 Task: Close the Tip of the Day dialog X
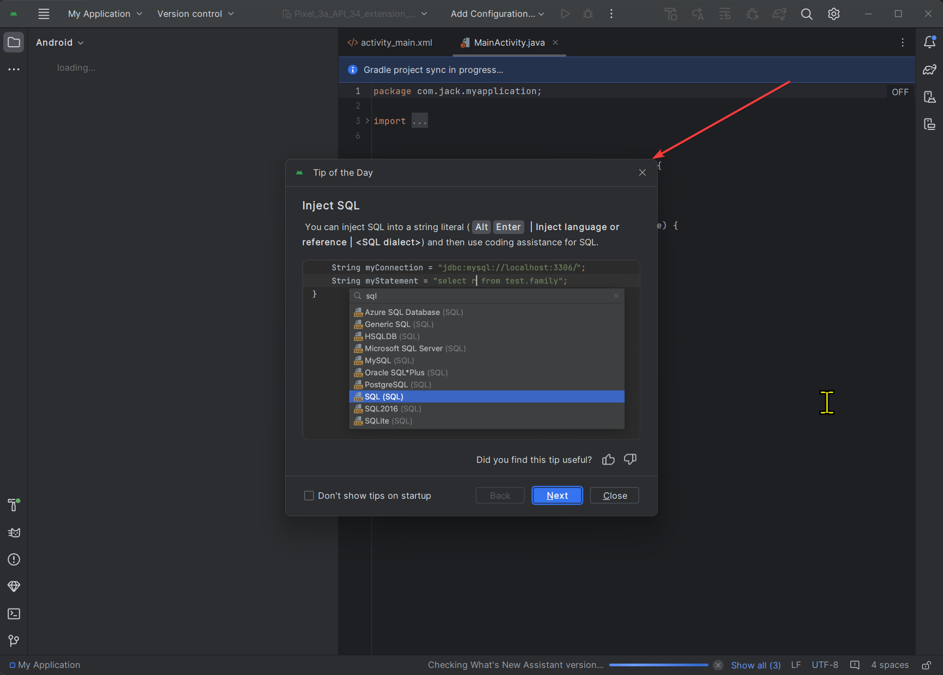point(642,172)
